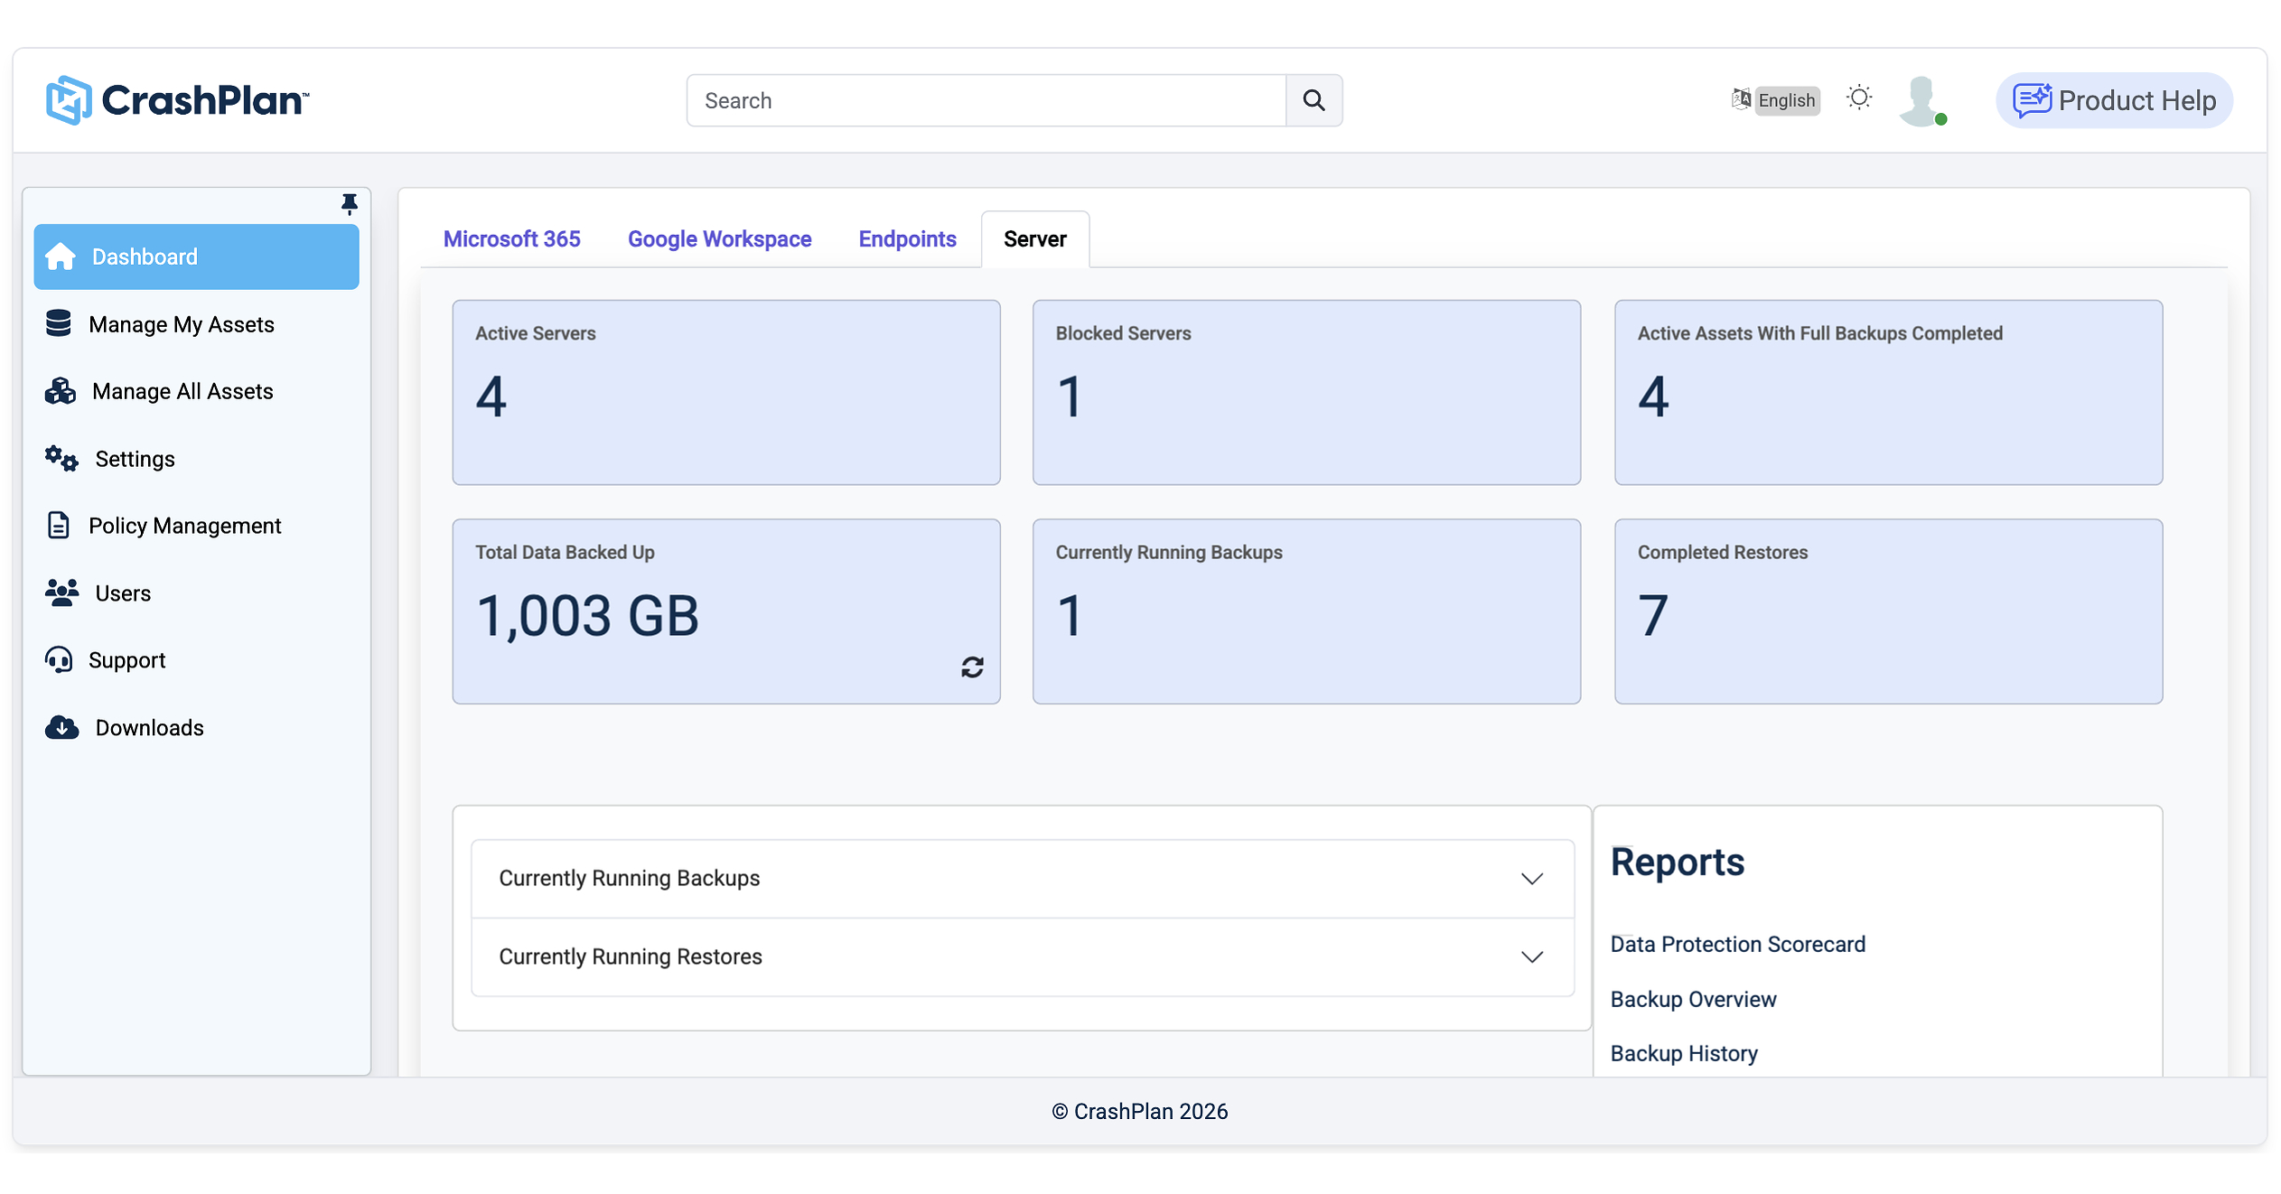Switch to the Endpoints tab

click(907, 239)
